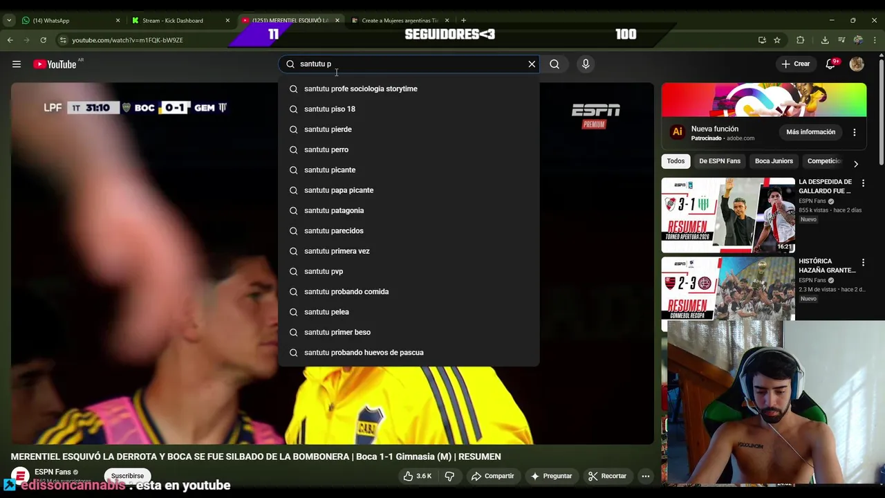The width and height of the screenshot is (885, 498).
Task: Select suggestion 'santutu pelea'
Action: (x=409, y=312)
